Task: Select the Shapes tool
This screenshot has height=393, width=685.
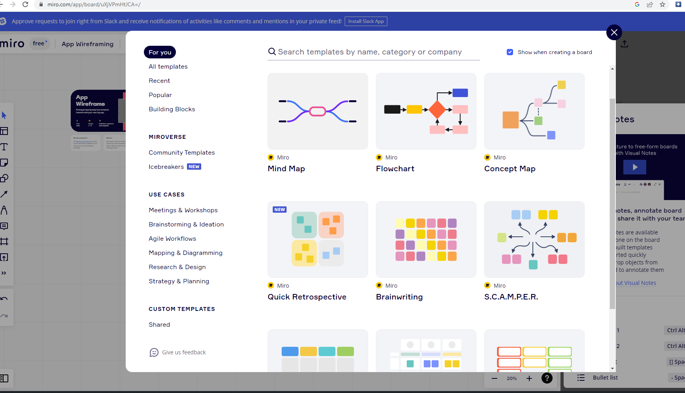Action: coord(4,178)
